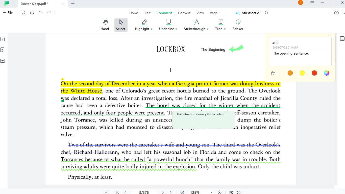Choose the Underline annotation tool
The height and width of the screenshot is (194, 345).
(x=167, y=25)
